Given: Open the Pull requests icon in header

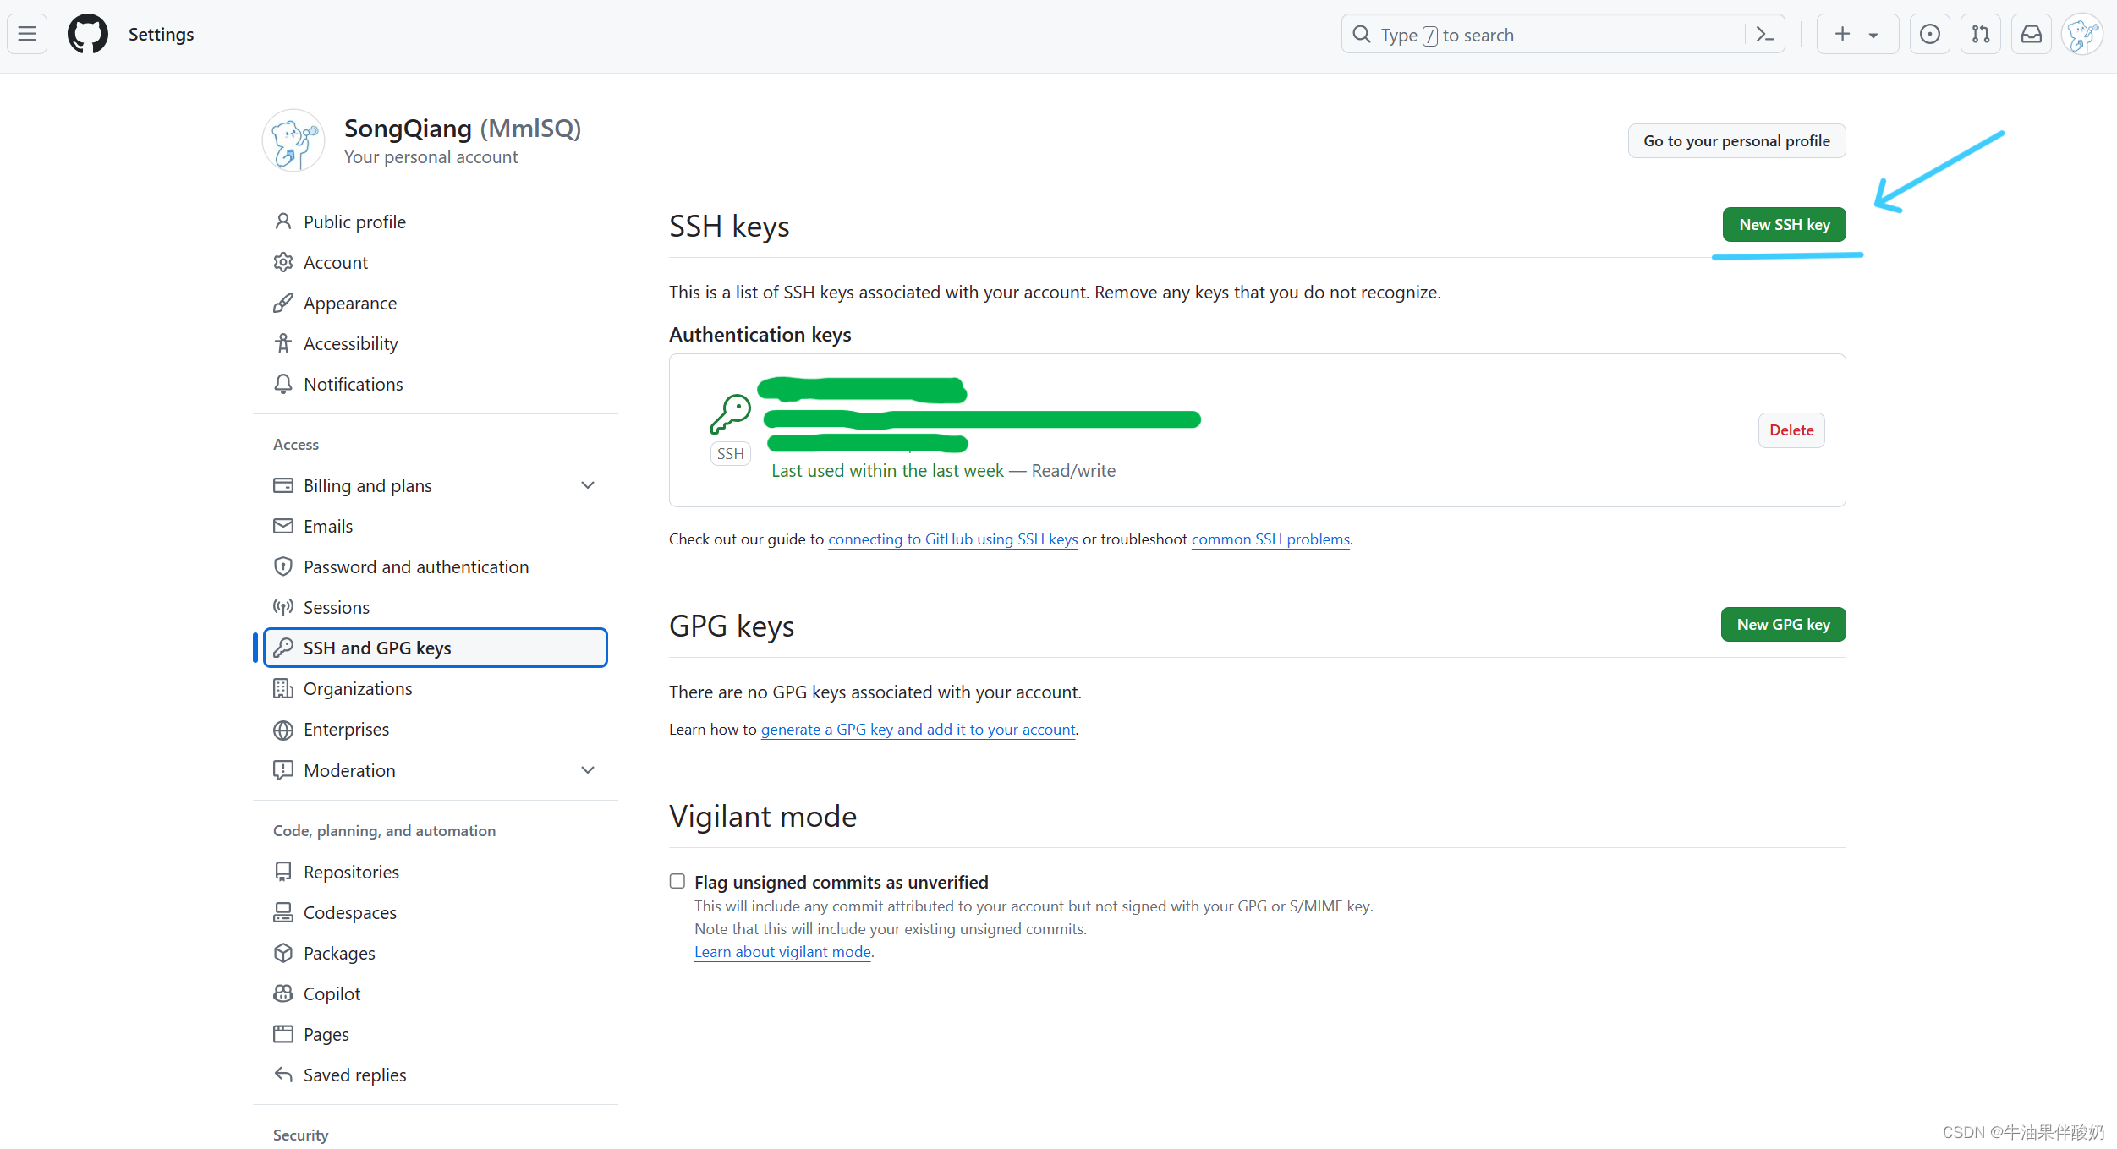Looking at the screenshot, I should click(x=1980, y=35).
